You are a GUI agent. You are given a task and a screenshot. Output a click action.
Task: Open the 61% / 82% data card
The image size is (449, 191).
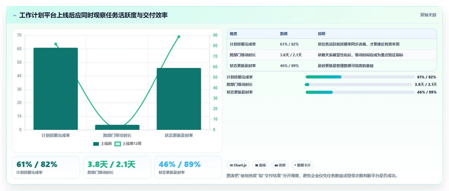(46, 167)
